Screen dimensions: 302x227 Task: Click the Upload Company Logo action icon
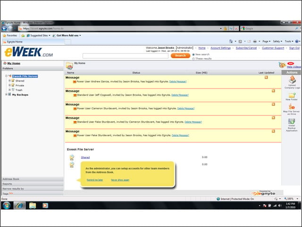(x=292, y=79)
